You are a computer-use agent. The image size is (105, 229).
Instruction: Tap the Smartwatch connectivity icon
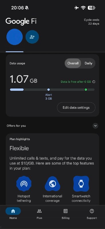coord(81,184)
